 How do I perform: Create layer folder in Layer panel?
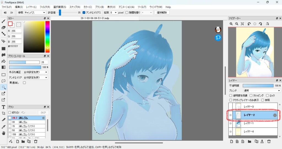tap(250, 142)
